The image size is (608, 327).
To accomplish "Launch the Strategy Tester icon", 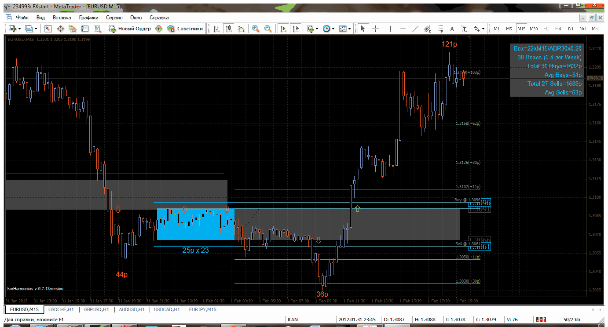I will point(97,29).
